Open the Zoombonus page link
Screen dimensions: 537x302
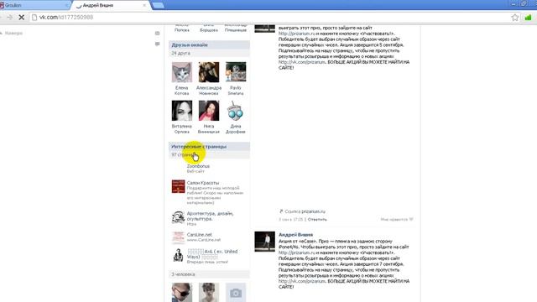[x=198, y=166]
